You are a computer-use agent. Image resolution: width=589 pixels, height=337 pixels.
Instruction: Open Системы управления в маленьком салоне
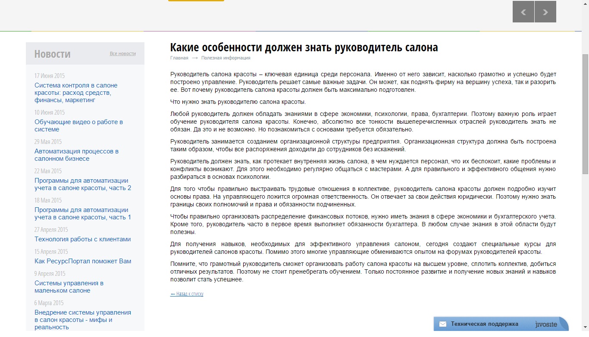69,287
